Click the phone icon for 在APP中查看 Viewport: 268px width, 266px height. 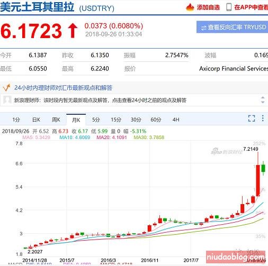click(229, 7)
